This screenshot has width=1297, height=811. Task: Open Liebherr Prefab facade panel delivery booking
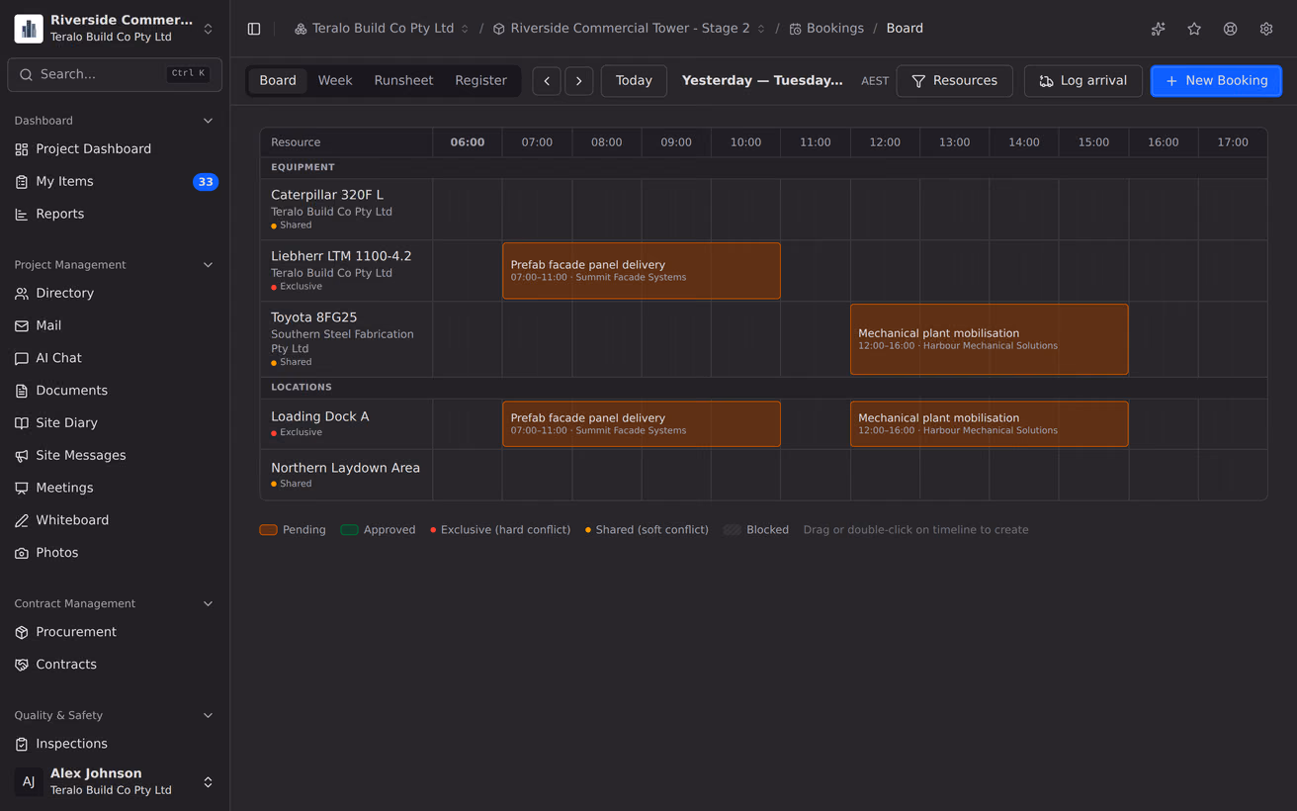(x=642, y=271)
